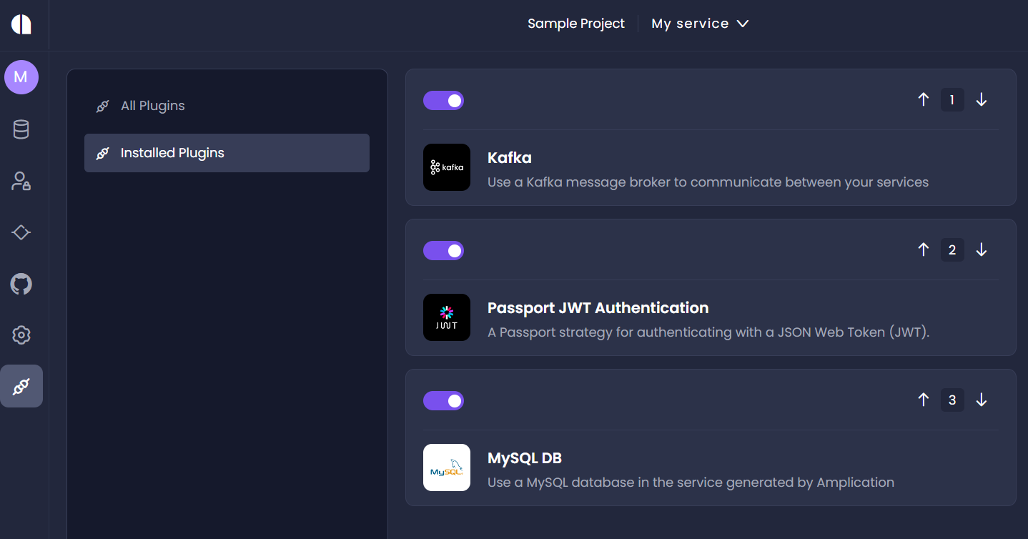Open the settings gear sidebar icon

point(21,335)
